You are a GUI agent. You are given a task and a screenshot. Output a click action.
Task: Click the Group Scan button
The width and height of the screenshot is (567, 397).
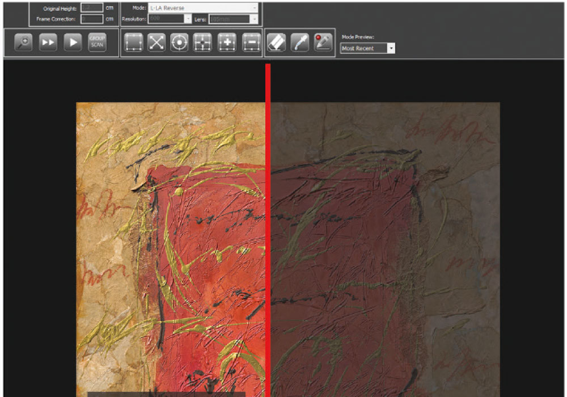coord(98,43)
